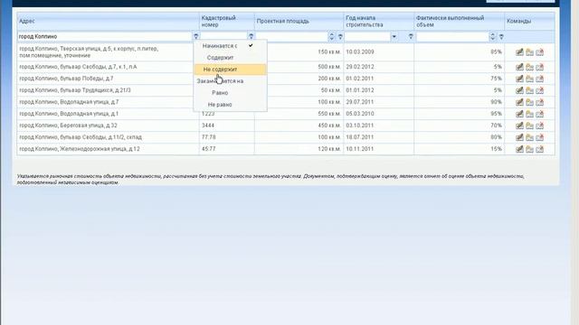This screenshot has width=579, height=325.
Task: Click the stepper arrows of Фактически выполненный объем filter
Action: point(492,36)
